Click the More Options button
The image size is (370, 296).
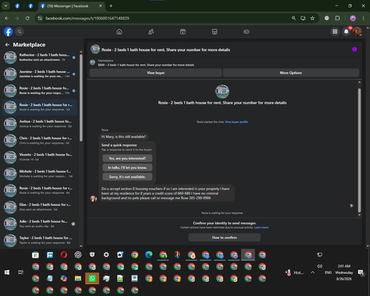click(291, 73)
